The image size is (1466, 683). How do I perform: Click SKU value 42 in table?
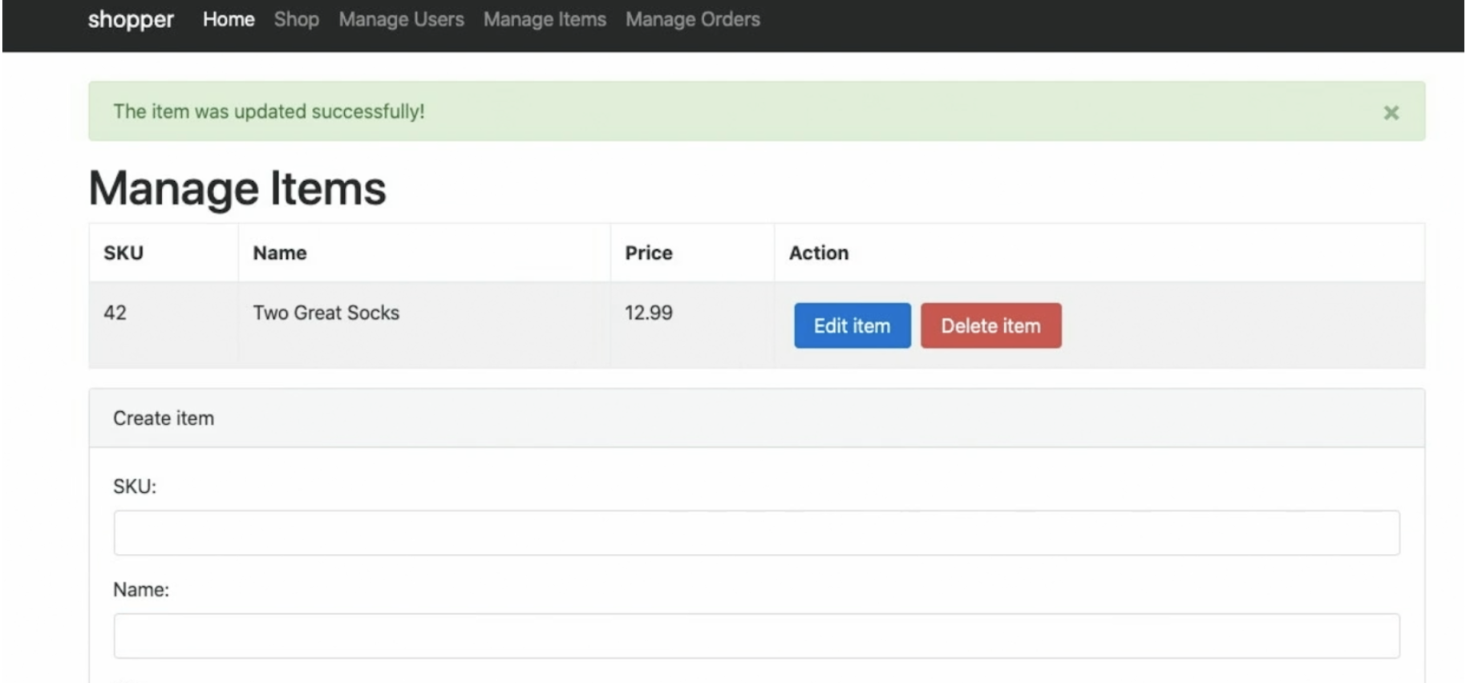tap(115, 313)
